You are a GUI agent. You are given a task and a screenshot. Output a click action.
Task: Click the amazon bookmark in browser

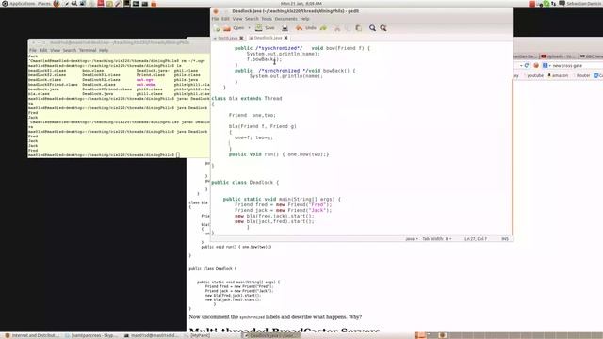click(x=558, y=75)
